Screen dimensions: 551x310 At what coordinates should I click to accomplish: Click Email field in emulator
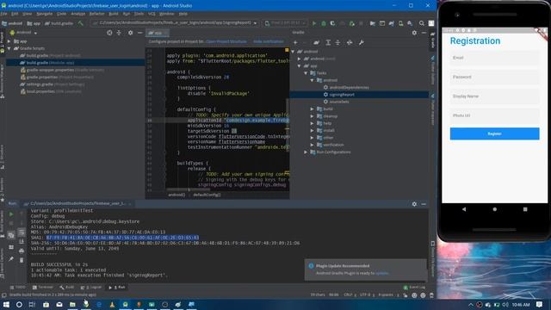click(x=494, y=58)
